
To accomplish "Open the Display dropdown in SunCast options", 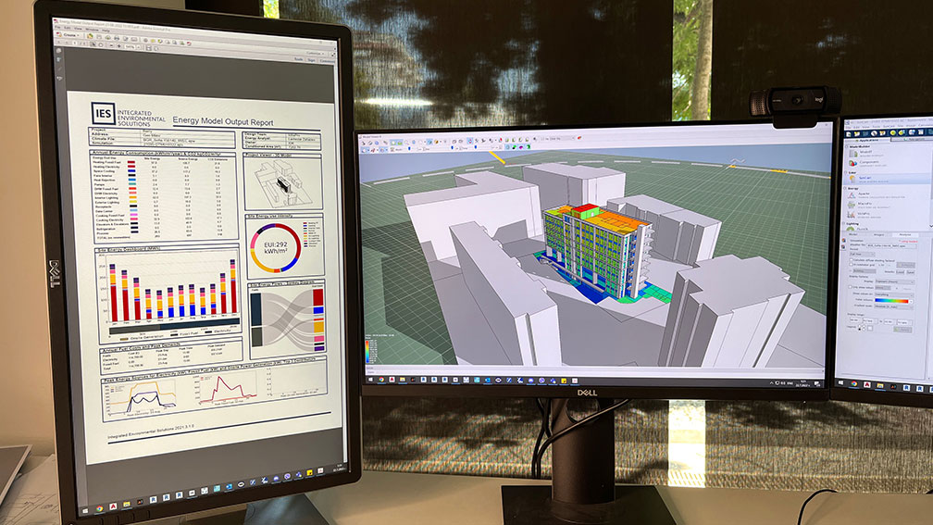I will (894, 281).
